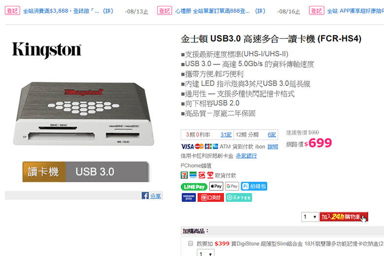Select the 街口支付 payment icon
This screenshot has width=384, height=256.
point(211,197)
